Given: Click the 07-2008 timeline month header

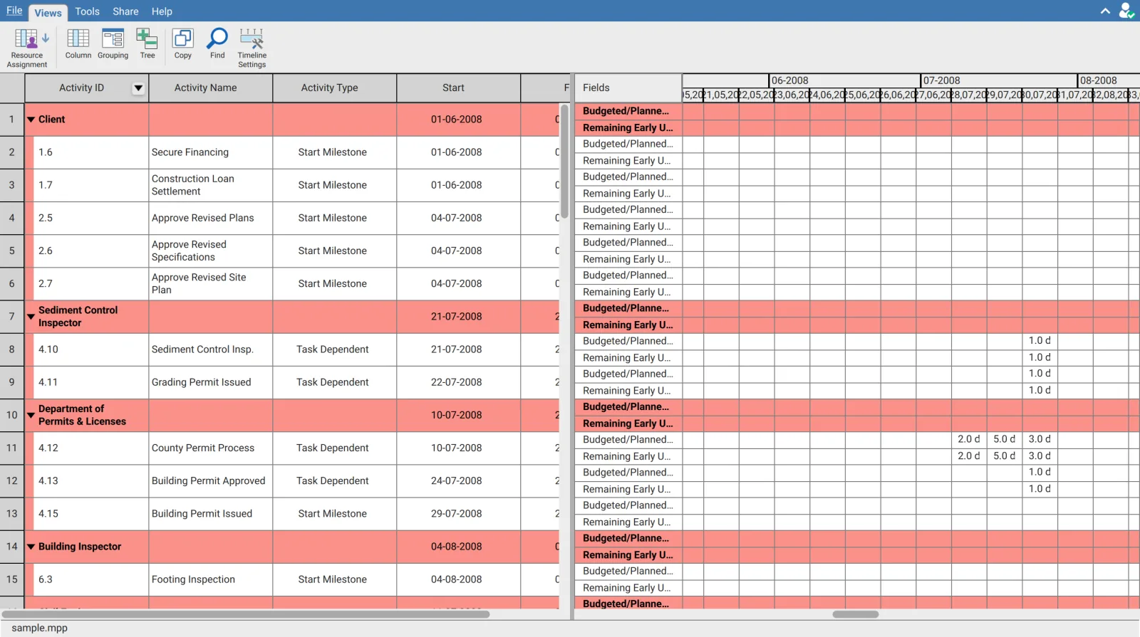Looking at the screenshot, I should tap(998, 80).
